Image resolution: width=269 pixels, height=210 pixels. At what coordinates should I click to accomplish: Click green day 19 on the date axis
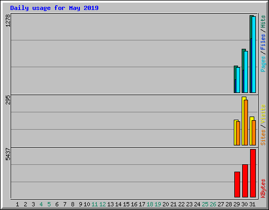[x=158, y=204]
